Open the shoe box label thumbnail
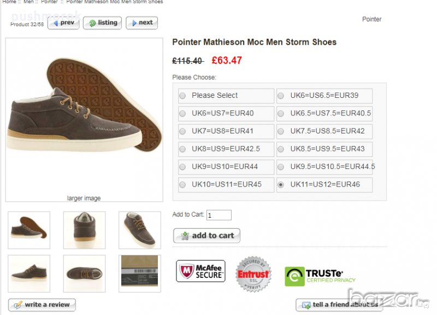This screenshot has height=315, width=437. 139,273
